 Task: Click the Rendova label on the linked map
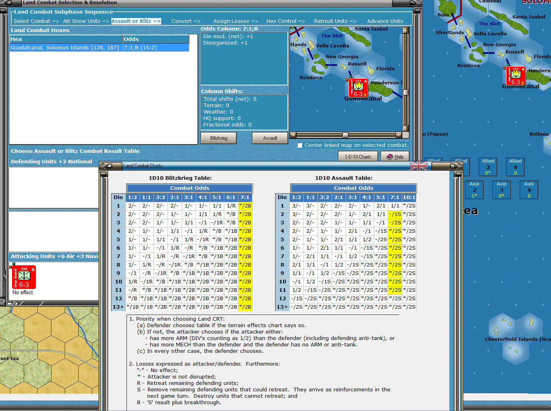311,77
